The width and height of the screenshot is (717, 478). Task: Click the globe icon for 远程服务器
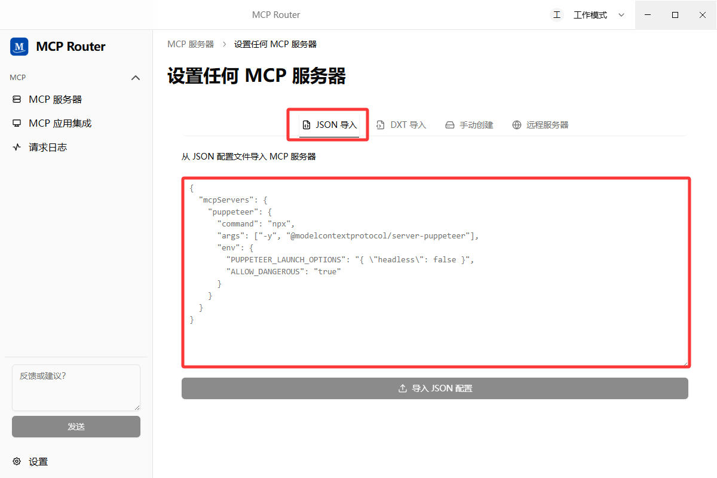point(517,125)
